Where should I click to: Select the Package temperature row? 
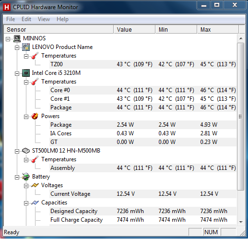tap(143, 108)
